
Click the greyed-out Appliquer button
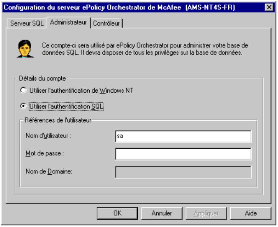[x=206, y=213]
